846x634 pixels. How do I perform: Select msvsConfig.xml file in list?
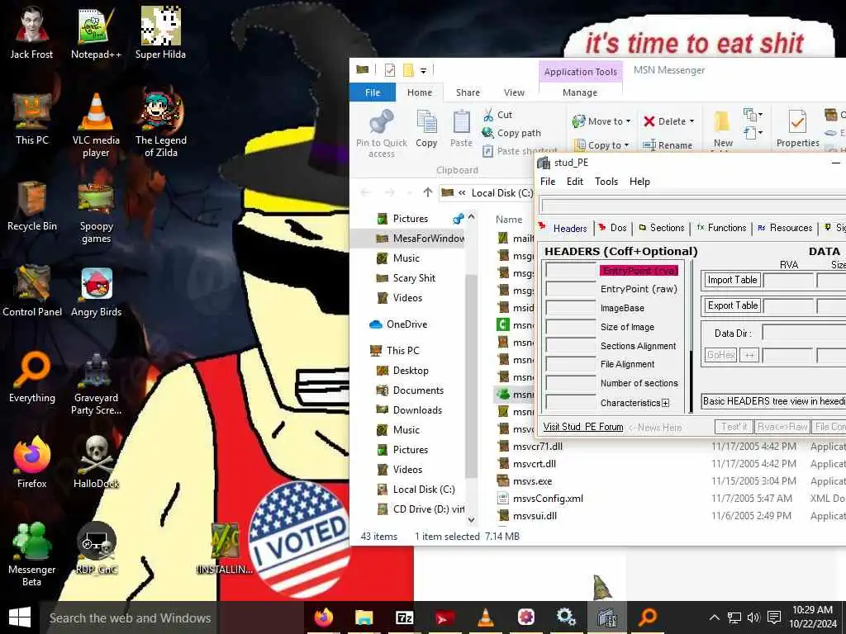tap(549, 498)
